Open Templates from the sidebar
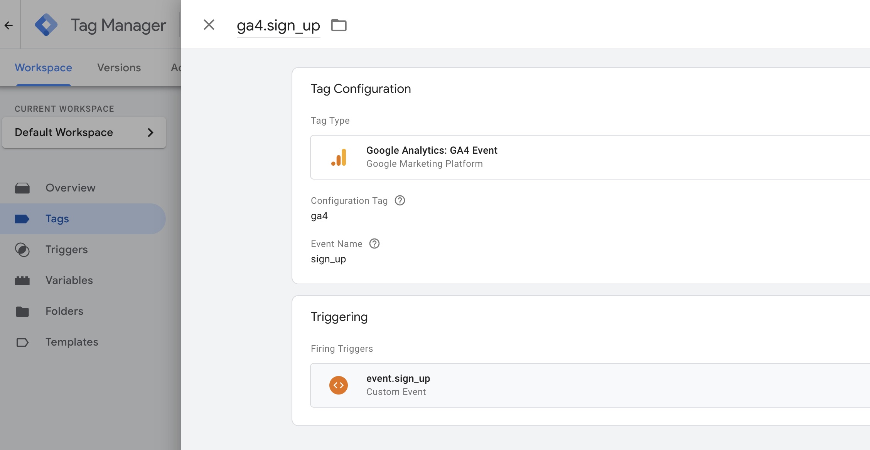Screen dimensions: 870x450 pos(72,342)
